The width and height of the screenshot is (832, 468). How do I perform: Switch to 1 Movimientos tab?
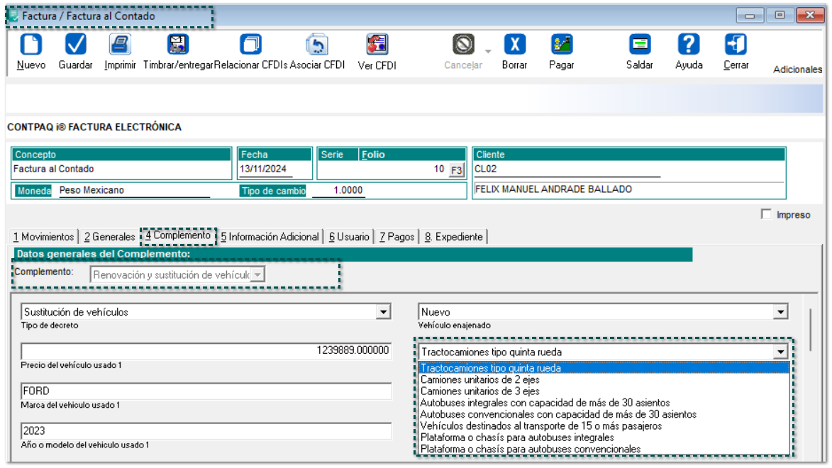click(43, 237)
